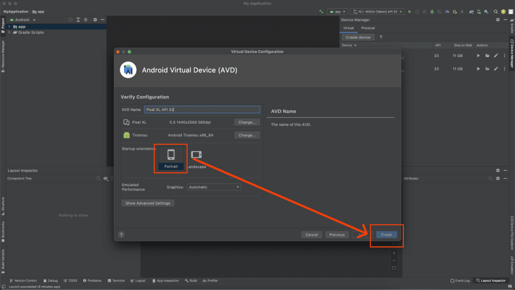Sync Project with Gradle Files icon
The image size is (515, 290).
[472, 12]
